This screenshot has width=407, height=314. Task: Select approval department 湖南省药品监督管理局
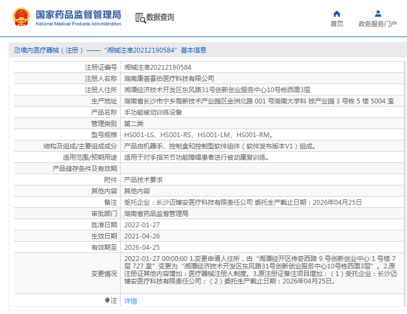[x=156, y=214]
